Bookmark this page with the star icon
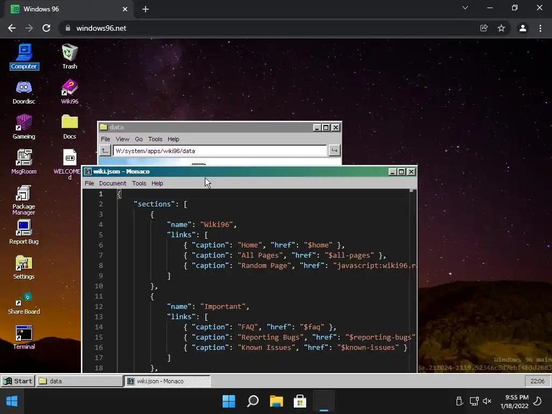 (501, 28)
